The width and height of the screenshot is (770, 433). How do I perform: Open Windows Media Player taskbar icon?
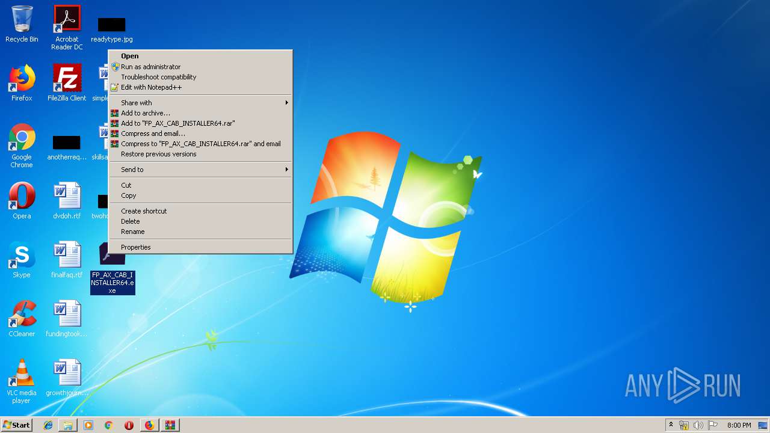88,425
